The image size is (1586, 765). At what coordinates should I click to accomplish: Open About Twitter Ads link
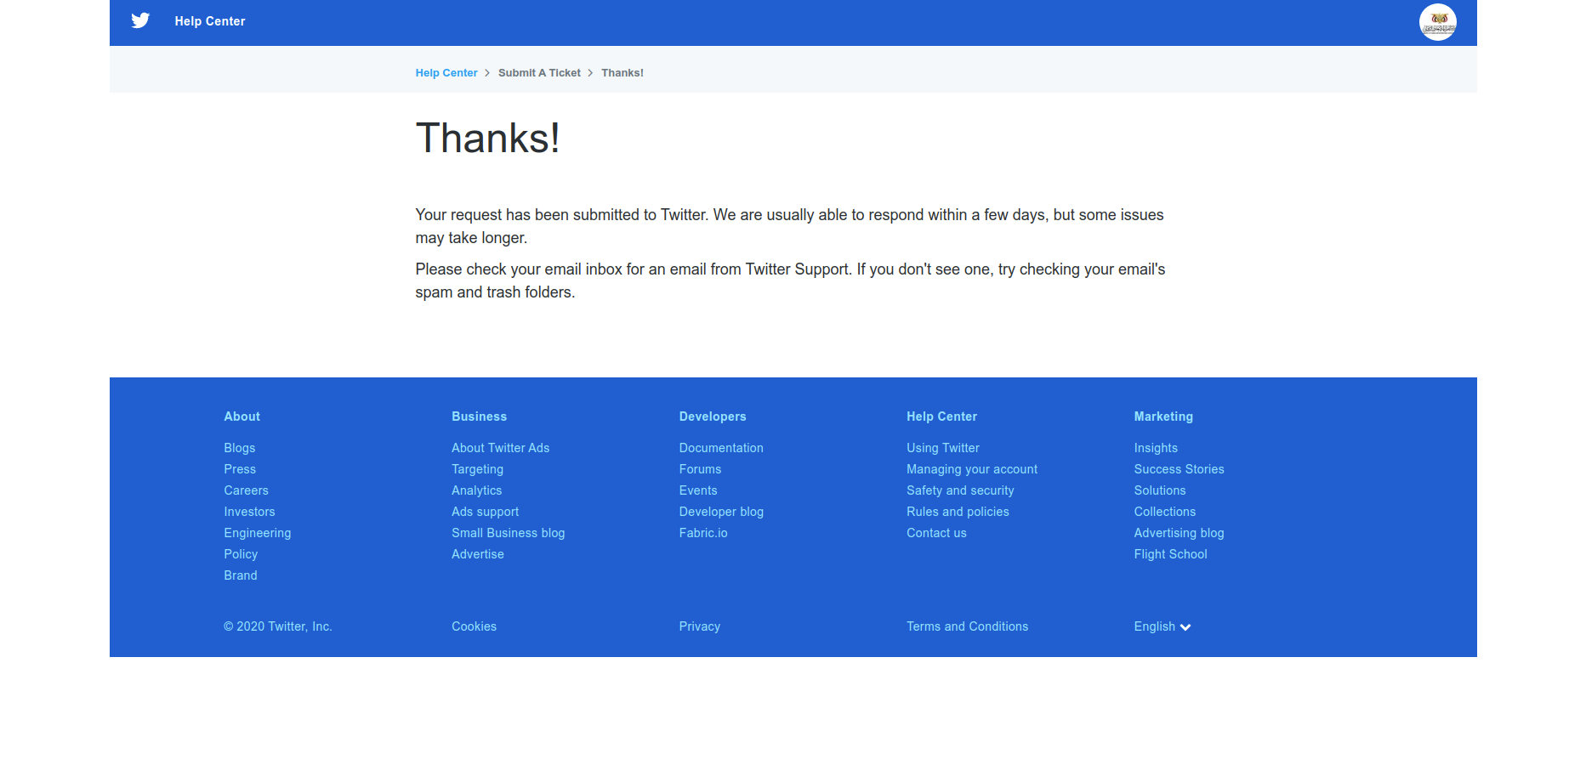coord(500,448)
